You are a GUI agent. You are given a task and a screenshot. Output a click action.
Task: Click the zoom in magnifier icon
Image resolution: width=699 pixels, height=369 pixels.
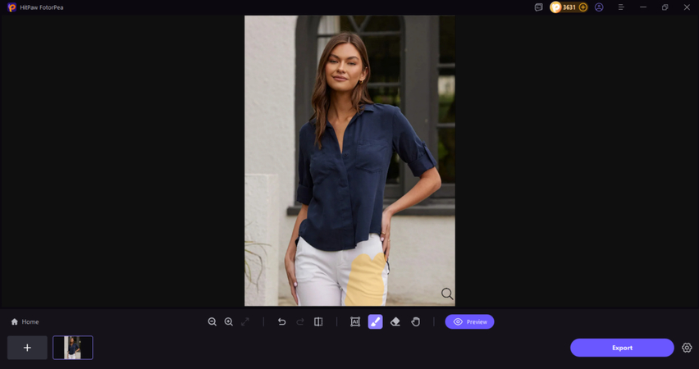(x=229, y=321)
